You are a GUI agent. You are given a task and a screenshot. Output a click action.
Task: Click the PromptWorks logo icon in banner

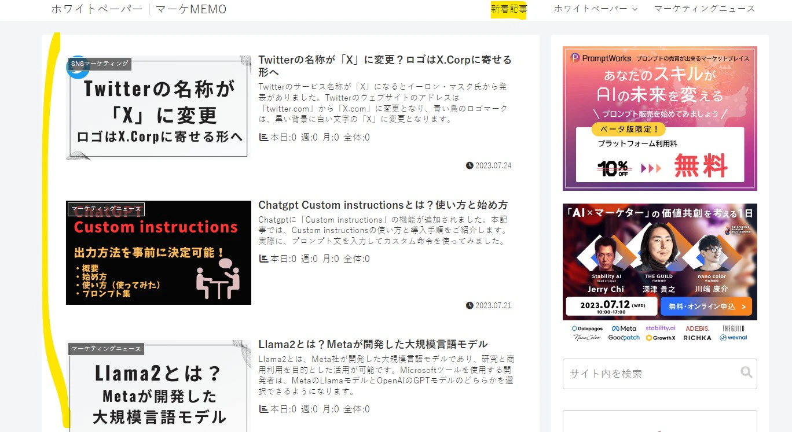click(x=575, y=58)
